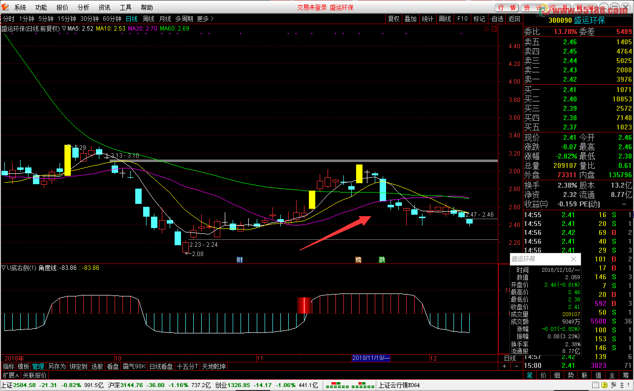
Task: Close the 盛运环保 info popup
Action: 573,259
